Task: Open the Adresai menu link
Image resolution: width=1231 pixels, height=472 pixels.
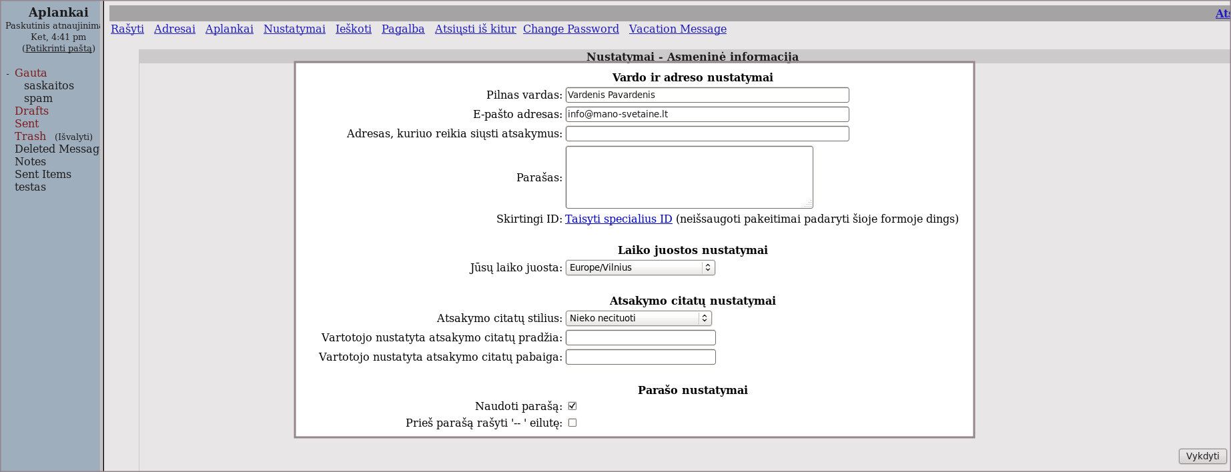Action: 175,29
